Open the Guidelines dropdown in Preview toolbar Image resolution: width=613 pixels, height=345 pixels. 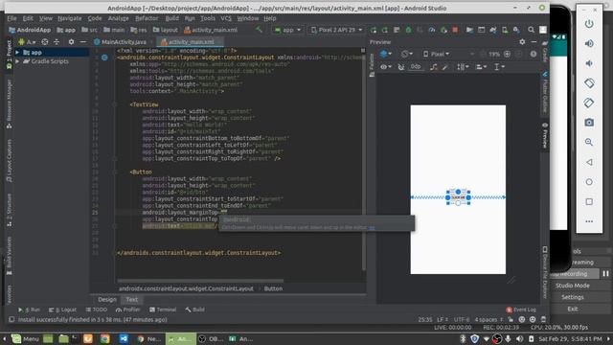(499, 67)
